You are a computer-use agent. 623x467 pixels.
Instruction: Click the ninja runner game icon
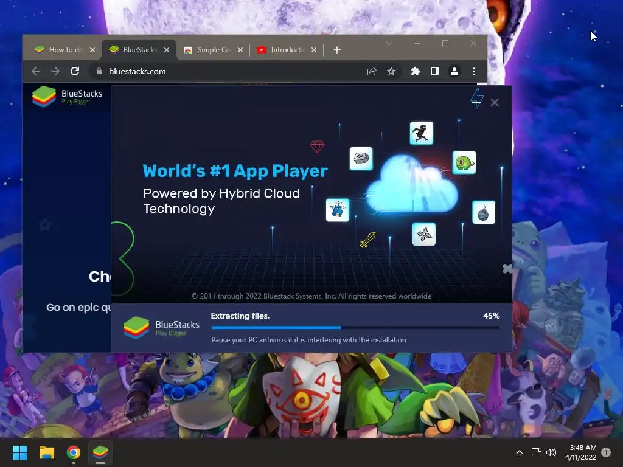[x=422, y=133]
